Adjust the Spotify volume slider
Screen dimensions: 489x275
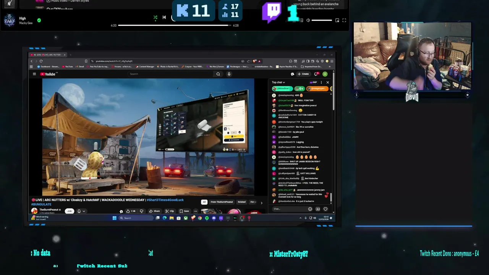322,20
